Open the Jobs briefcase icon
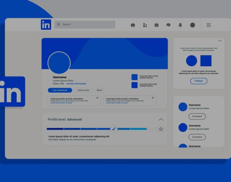Screen dimensions: 231x182 [157, 25]
